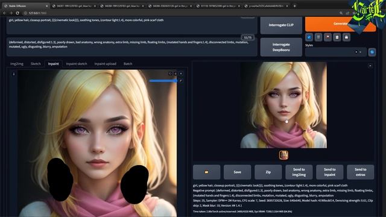Close the Stable Diffusion browser tab
386x217 pixels.
pos(47,6)
